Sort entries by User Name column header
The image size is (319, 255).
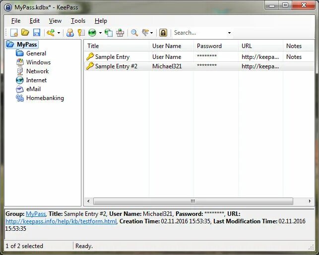click(171, 46)
